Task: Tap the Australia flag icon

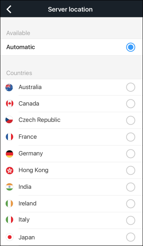Action: tap(9, 88)
